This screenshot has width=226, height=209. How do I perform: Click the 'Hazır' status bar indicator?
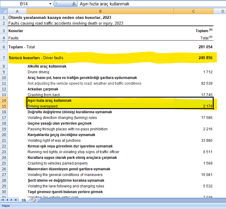6,206
